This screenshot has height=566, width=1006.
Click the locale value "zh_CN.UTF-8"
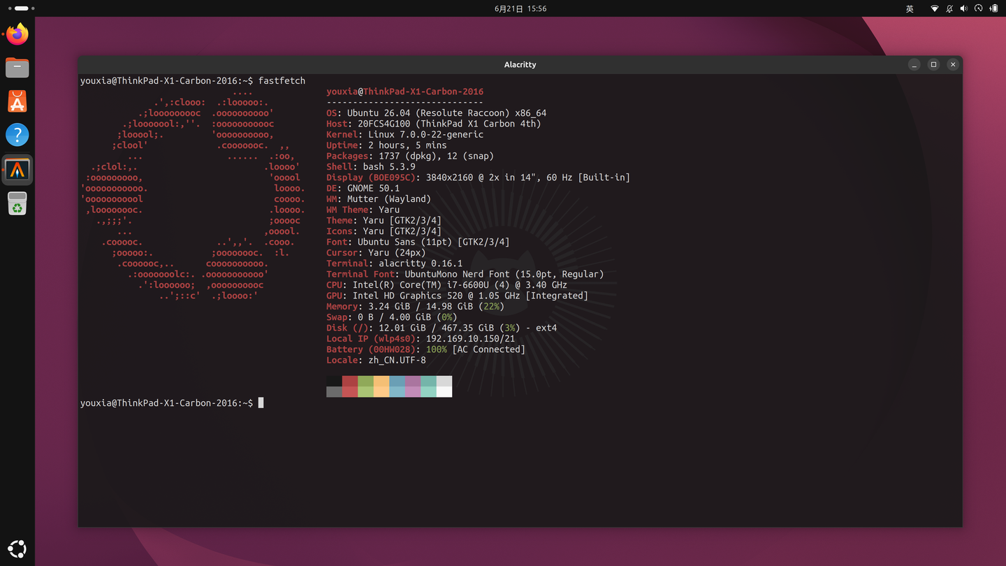[x=397, y=361]
